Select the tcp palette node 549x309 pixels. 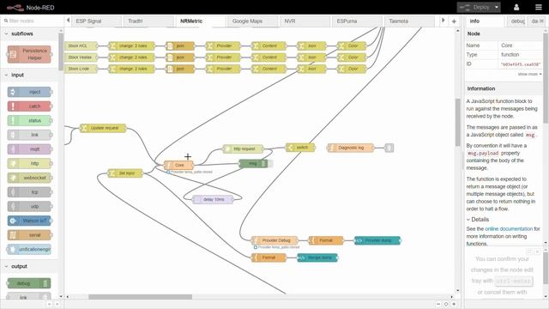(x=29, y=192)
